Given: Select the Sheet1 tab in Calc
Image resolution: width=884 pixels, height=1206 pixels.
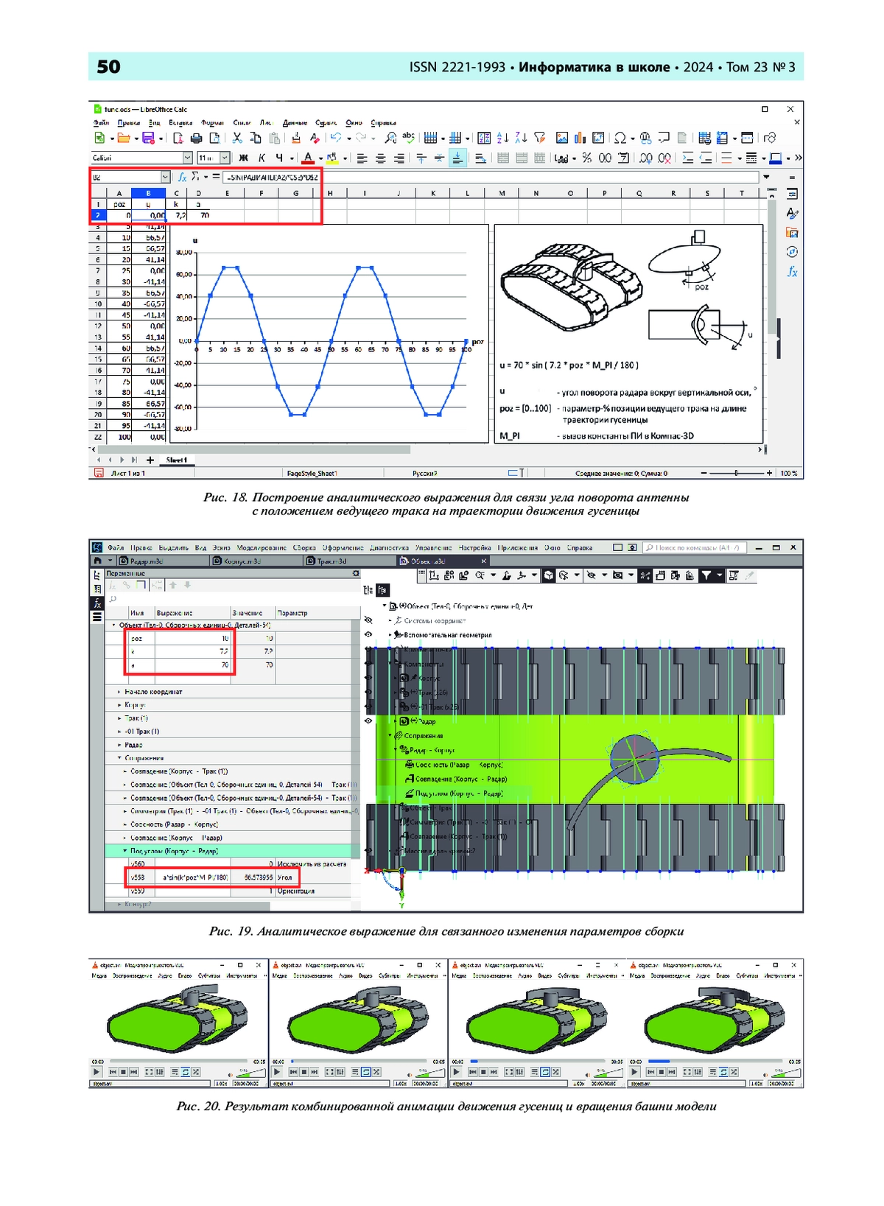Looking at the screenshot, I should (x=177, y=460).
